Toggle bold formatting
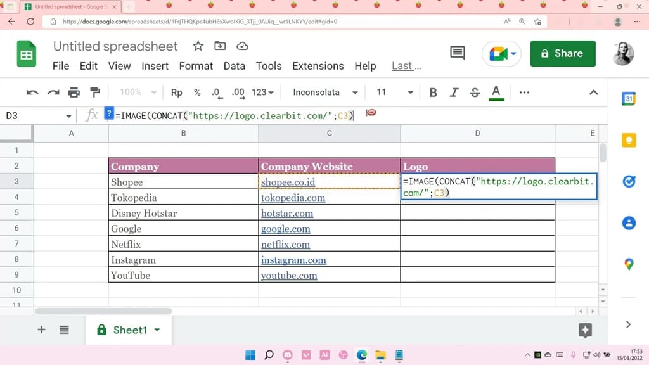 point(433,93)
